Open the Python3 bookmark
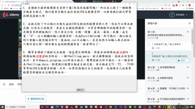This screenshot has height=109, width=195. click(152, 8)
